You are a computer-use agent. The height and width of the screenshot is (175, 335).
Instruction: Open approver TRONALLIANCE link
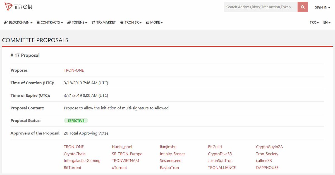[222, 168]
